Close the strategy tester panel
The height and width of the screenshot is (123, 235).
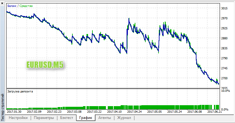tap(2, 3)
